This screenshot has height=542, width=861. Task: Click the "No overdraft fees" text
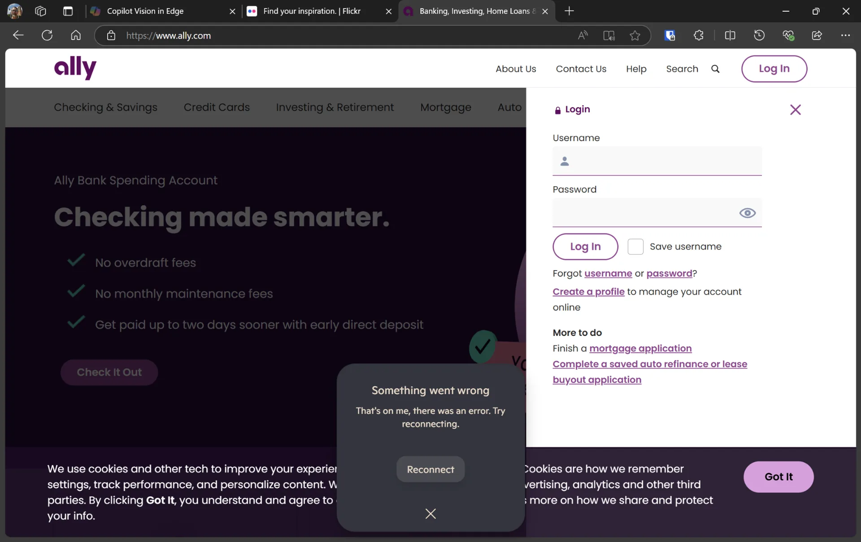[145, 263]
